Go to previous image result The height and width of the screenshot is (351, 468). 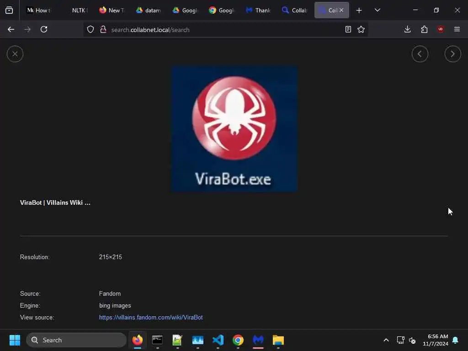pyautogui.click(x=420, y=54)
